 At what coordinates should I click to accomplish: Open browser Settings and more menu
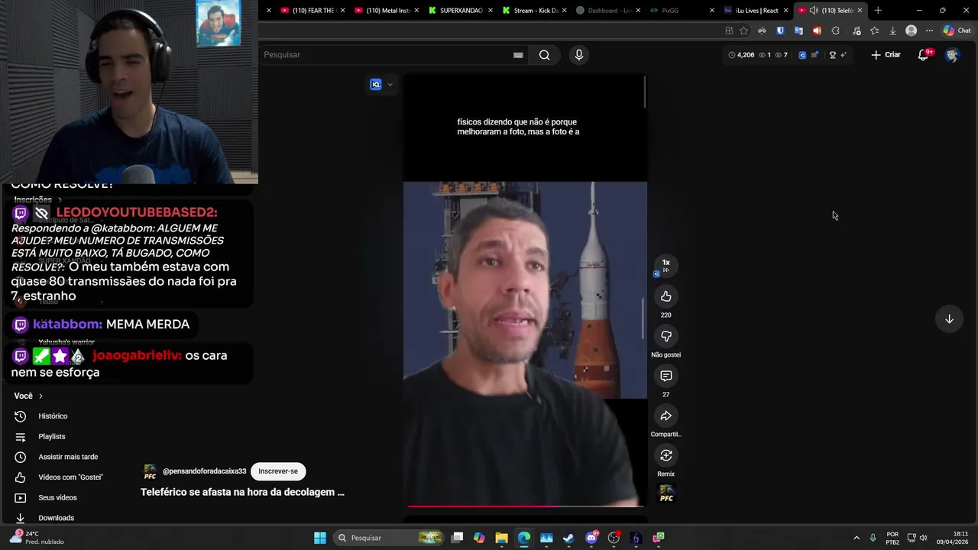929,31
